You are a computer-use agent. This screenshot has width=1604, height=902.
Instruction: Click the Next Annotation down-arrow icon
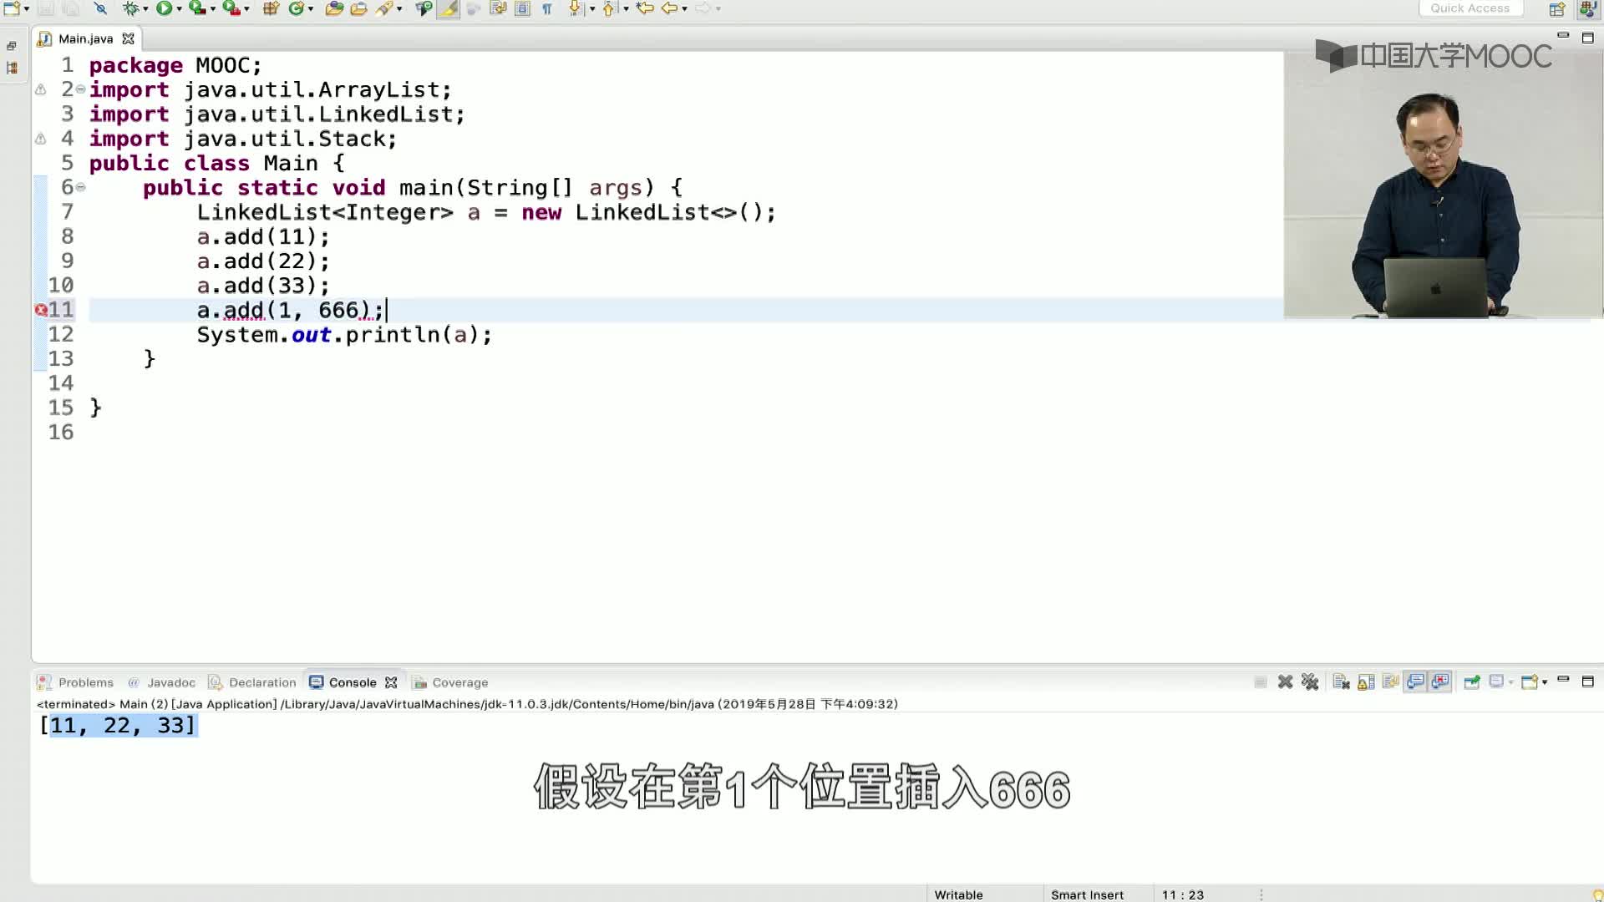[x=576, y=8]
